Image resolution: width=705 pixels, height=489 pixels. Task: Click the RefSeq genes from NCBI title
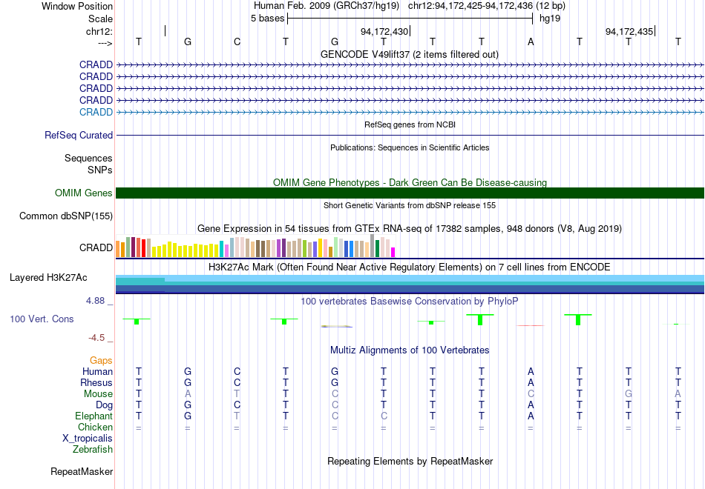(x=410, y=124)
